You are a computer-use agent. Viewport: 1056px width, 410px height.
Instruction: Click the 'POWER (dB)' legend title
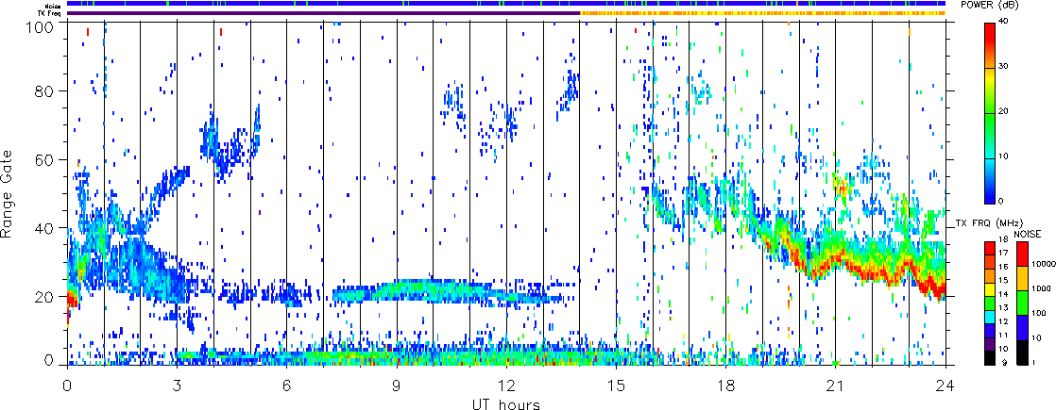point(989,6)
